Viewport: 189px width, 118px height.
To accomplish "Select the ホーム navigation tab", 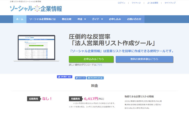I will pyautogui.click(x=20, y=19).
